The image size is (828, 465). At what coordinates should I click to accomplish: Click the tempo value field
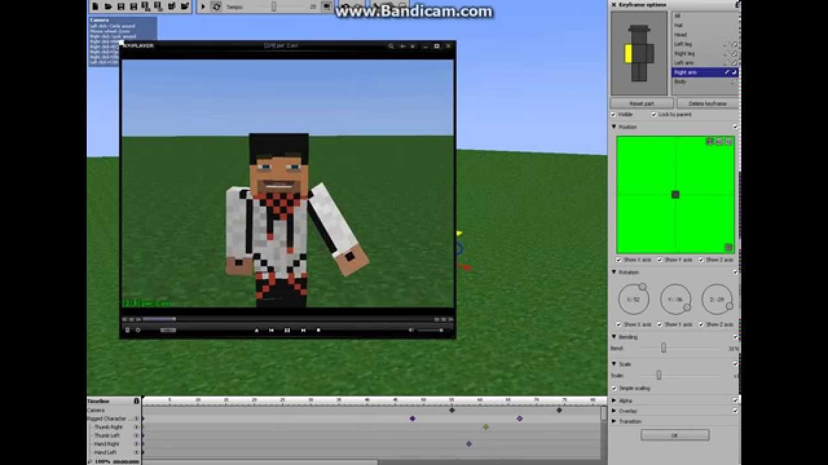pyautogui.click(x=313, y=6)
